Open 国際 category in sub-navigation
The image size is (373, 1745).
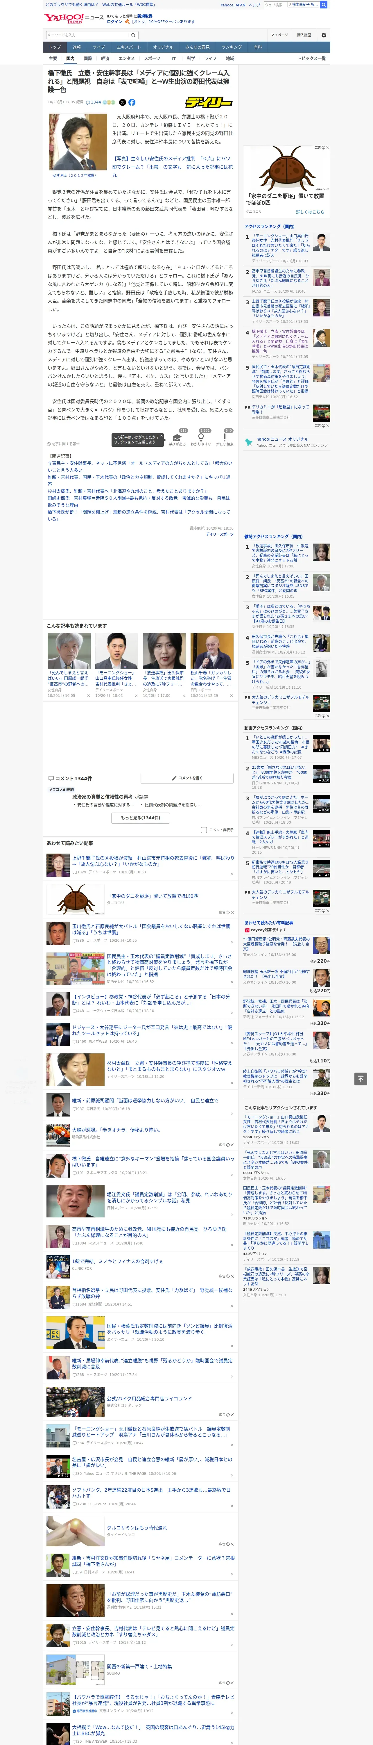[87, 58]
